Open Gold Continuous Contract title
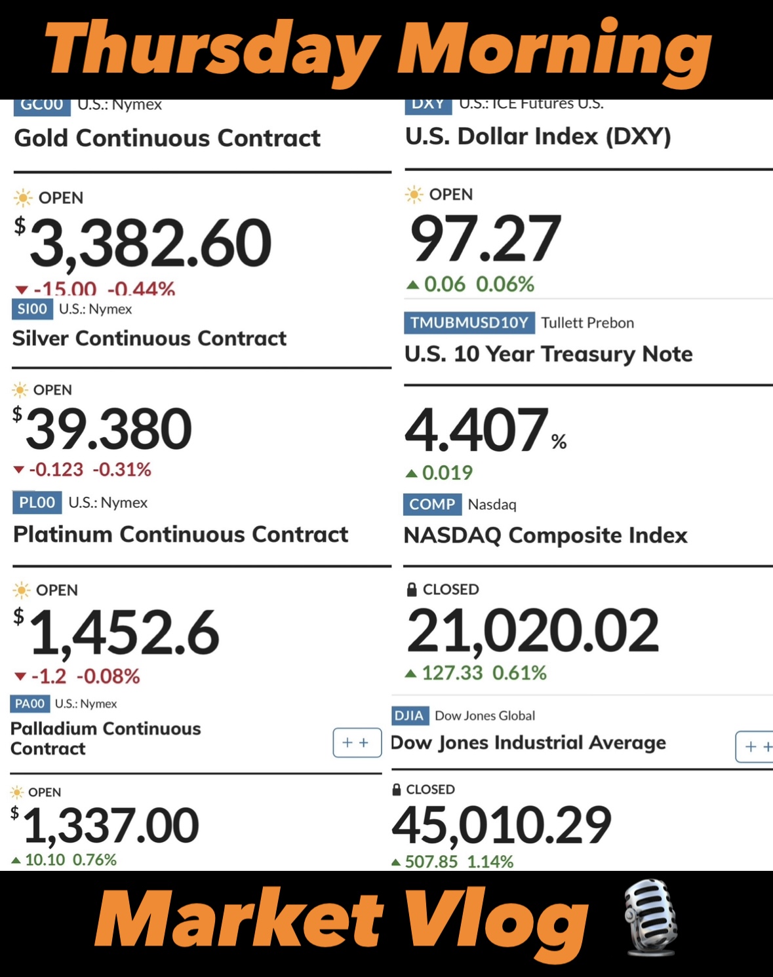773x977 pixels. pos(167,138)
